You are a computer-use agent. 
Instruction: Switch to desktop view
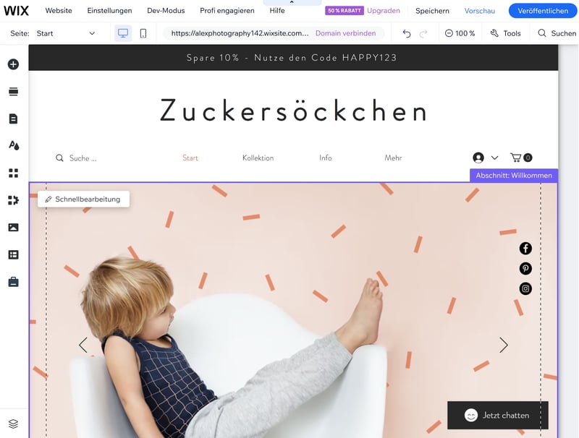(x=123, y=33)
